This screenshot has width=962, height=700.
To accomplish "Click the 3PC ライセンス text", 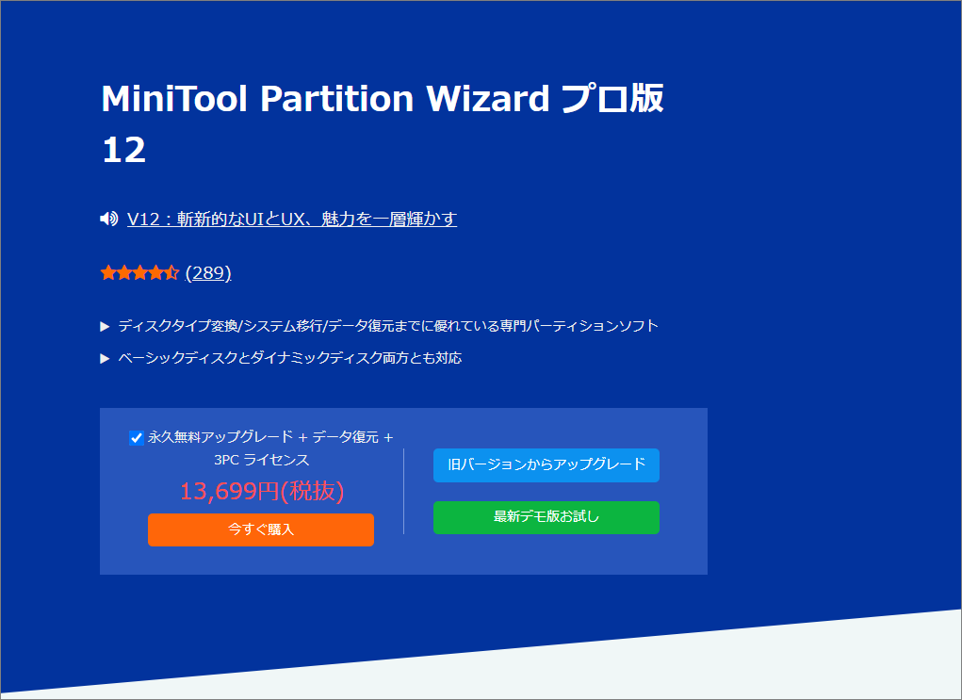I will (261, 460).
